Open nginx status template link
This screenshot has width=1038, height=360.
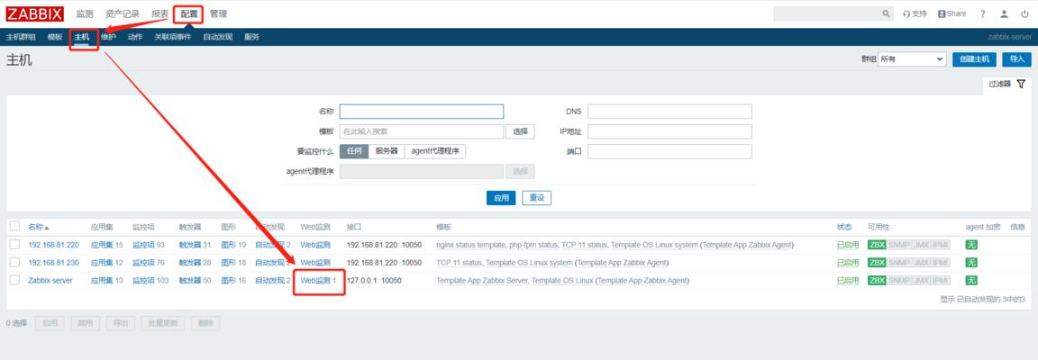(x=469, y=245)
